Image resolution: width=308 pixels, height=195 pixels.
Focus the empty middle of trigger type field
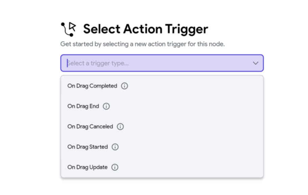click(x=189, y=63)
